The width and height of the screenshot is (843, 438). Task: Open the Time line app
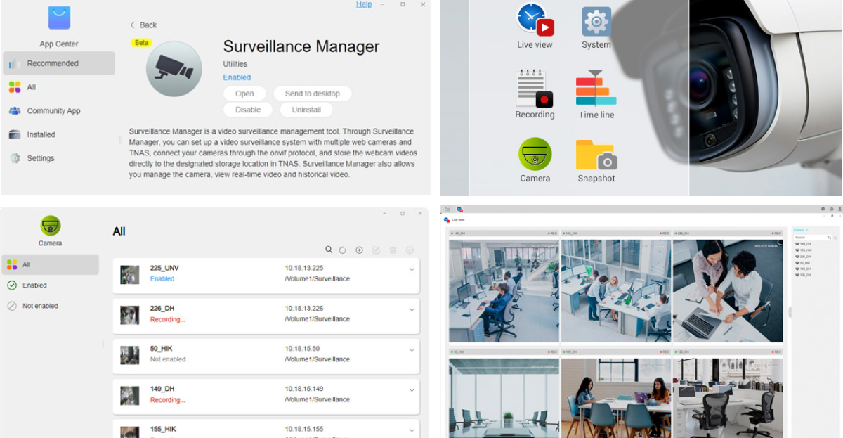595,90
